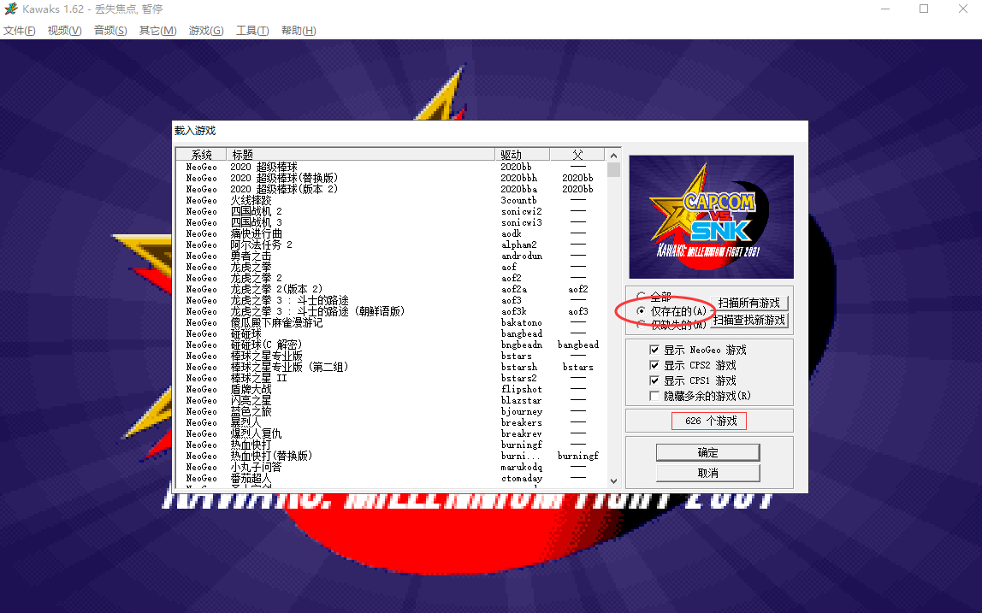982x613 pixels.
Task: Open the 工具(T) menu
Action: point(252,31)
